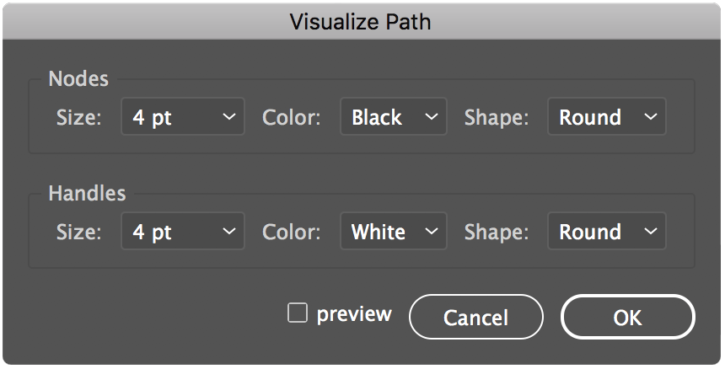This screenshot has height=369, width=725.
Task: Open the Handles Color dropdown showing White
Action: coord(393,232)
